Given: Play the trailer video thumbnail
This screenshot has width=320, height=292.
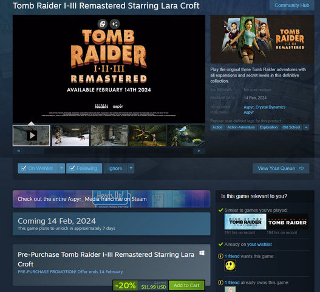Looking at the screenshot, I should click(31, 136).
